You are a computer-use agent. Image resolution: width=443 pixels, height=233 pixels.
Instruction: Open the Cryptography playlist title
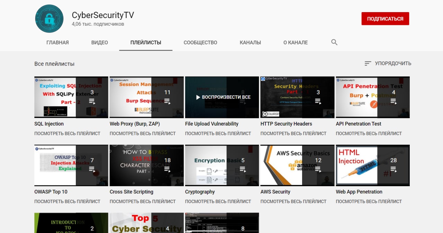tap(200, 192)
